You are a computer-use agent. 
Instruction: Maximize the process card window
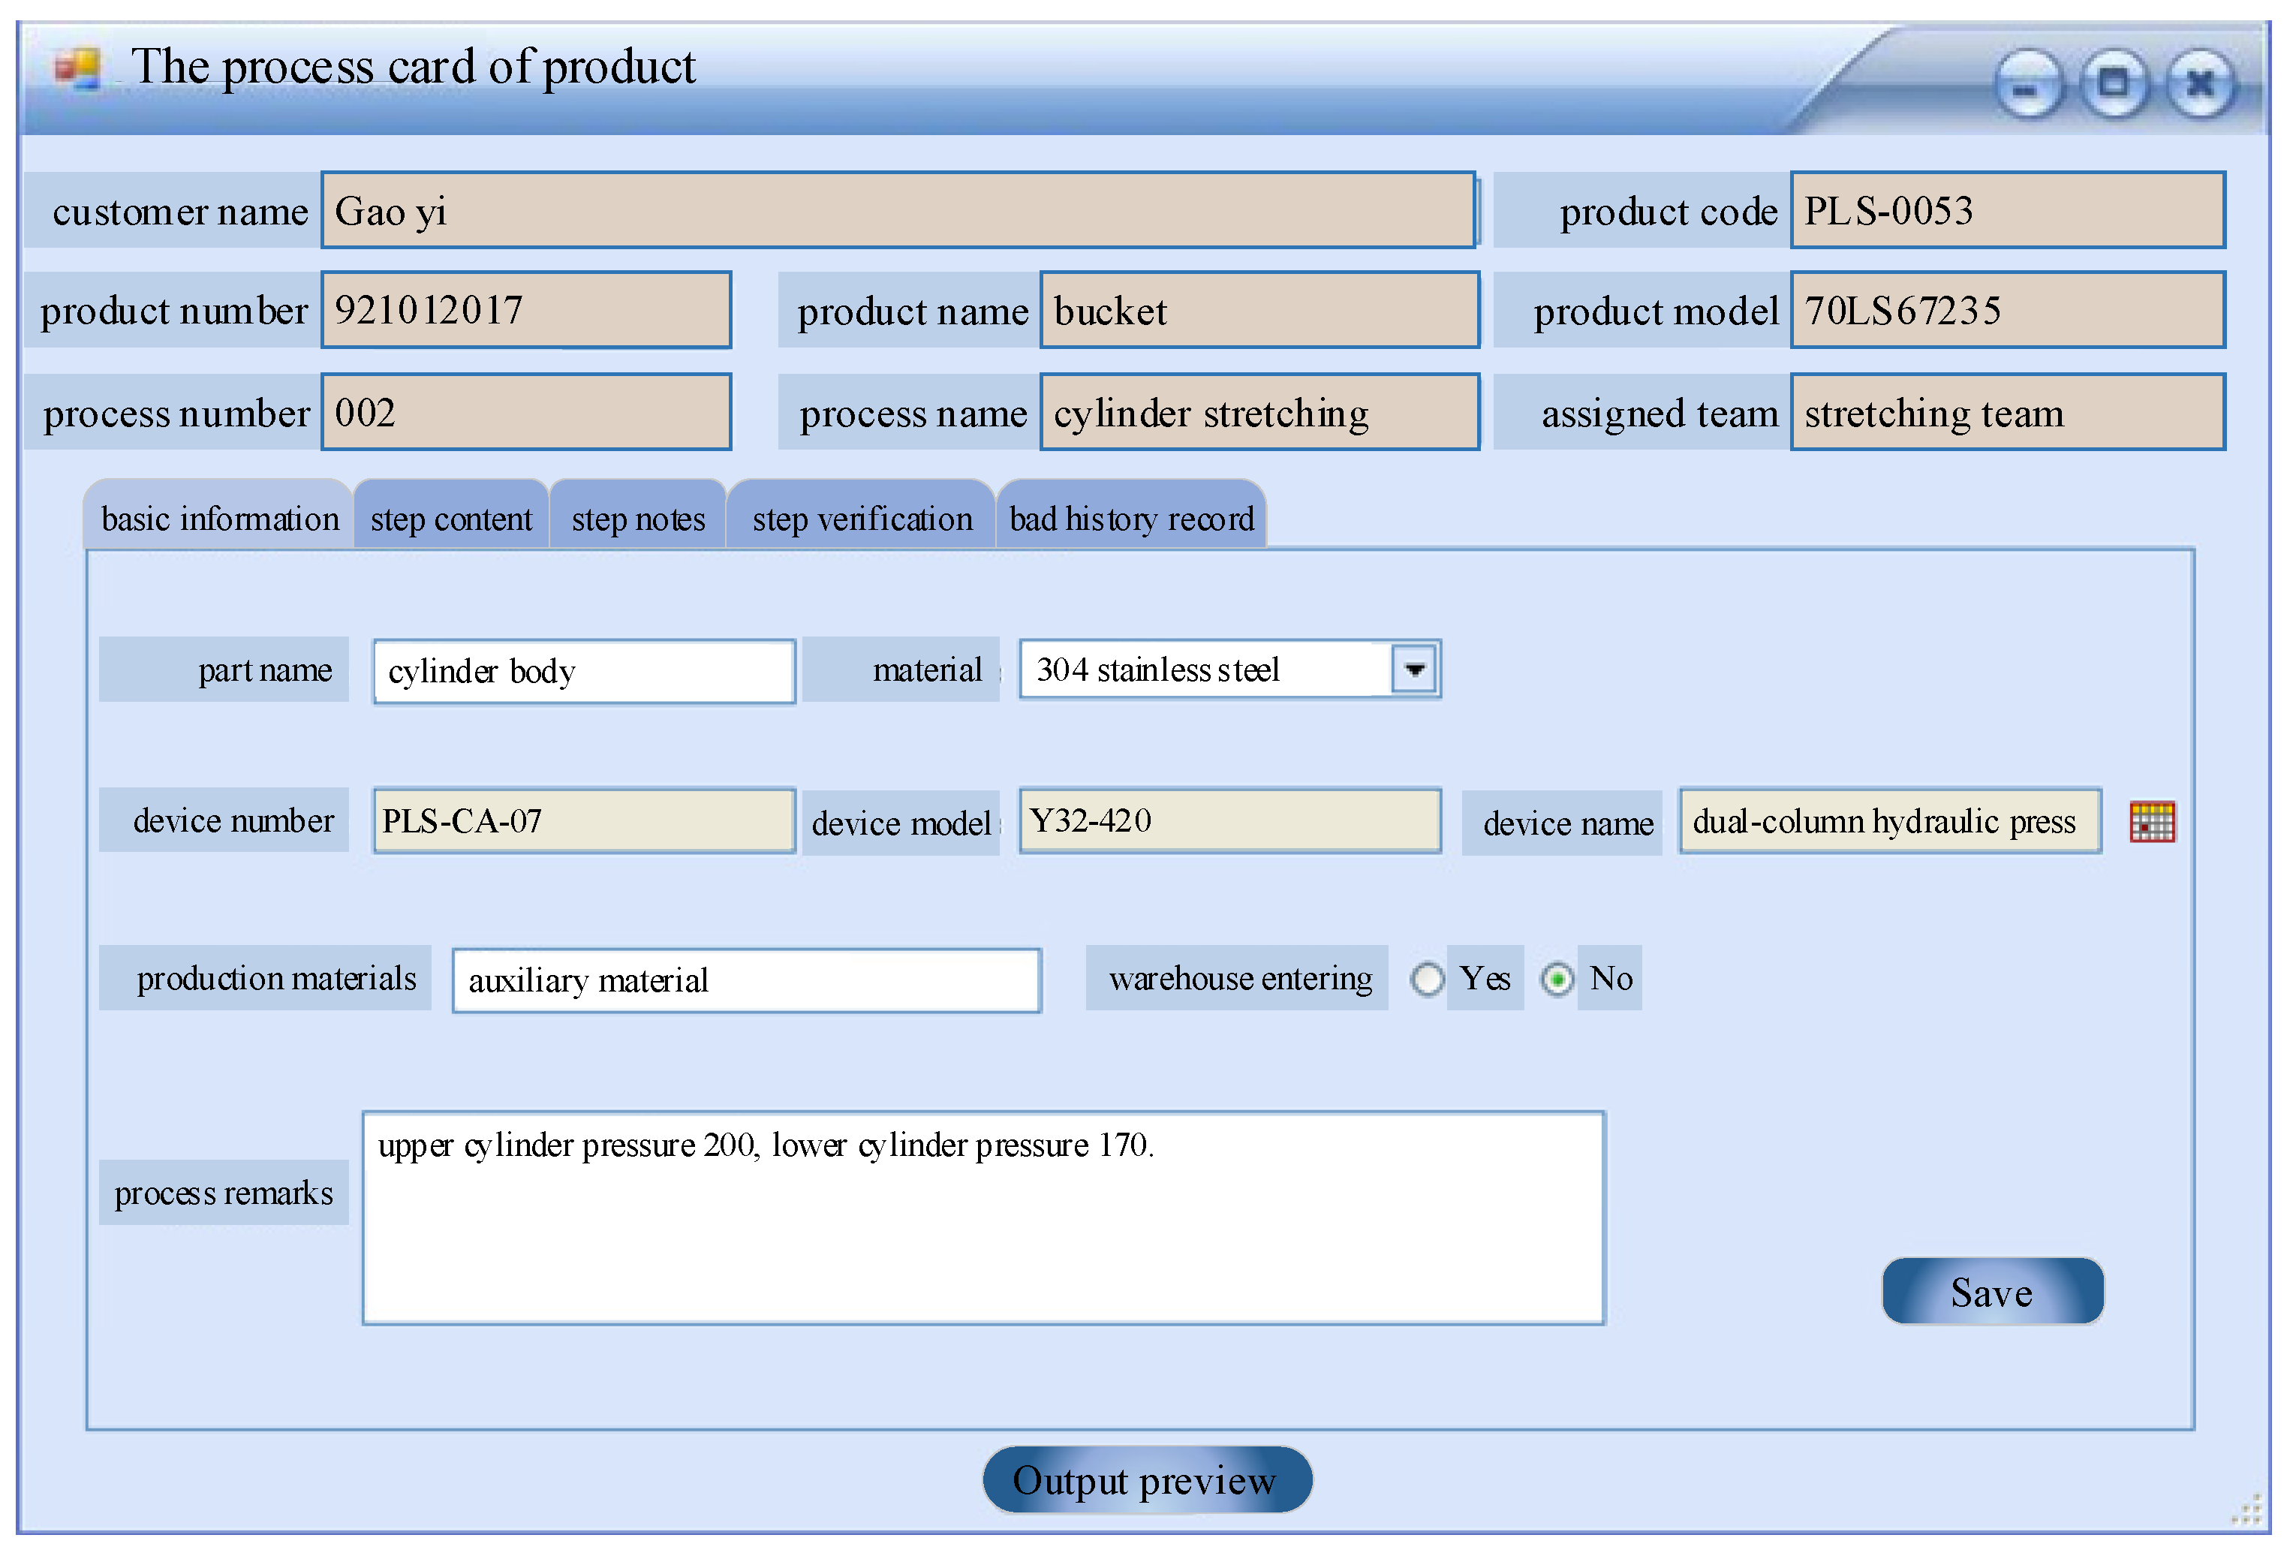click(x=2113, y=85)
